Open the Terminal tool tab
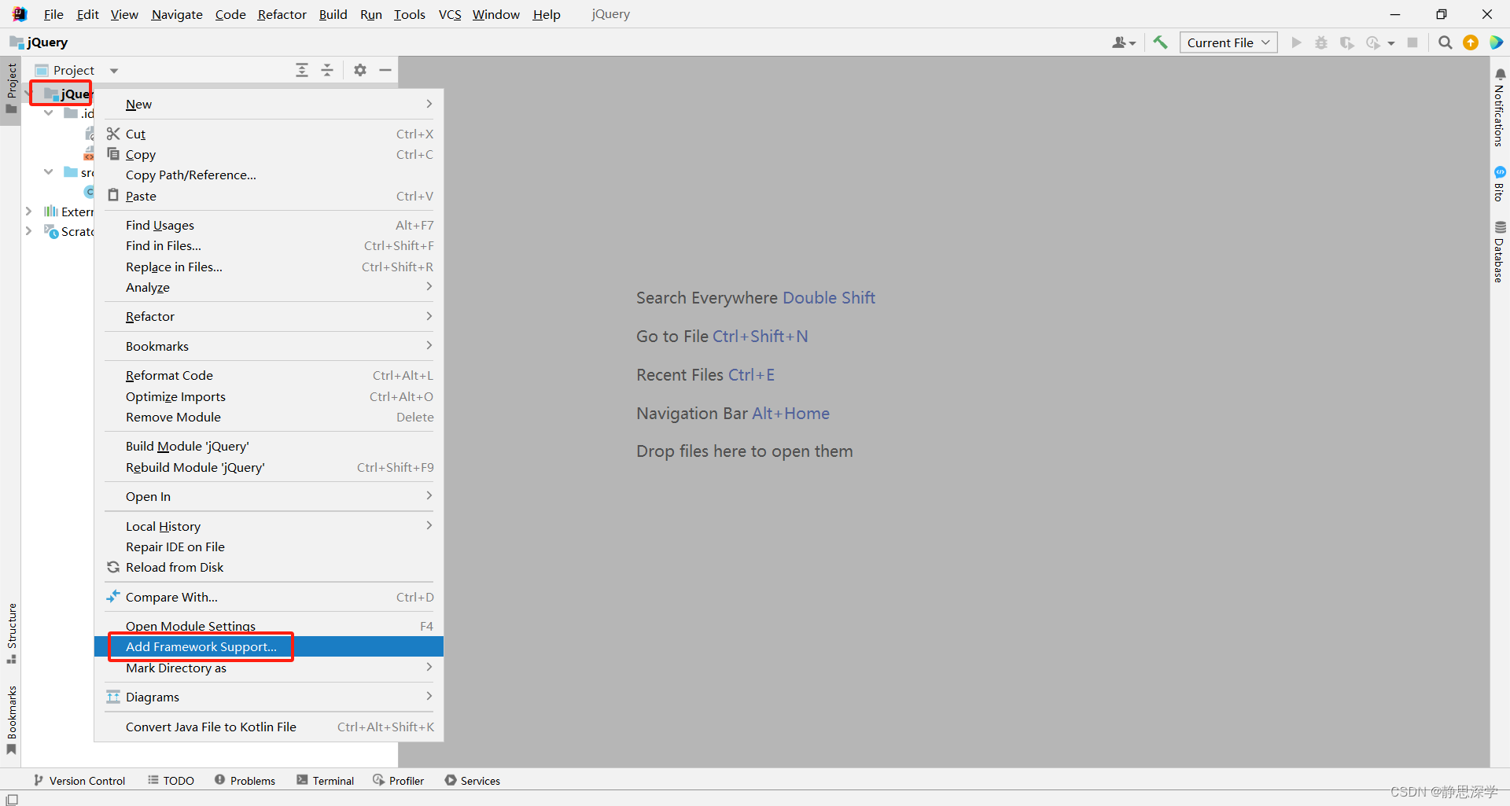This screenshot has height=806, width=1510. [326, 780]
